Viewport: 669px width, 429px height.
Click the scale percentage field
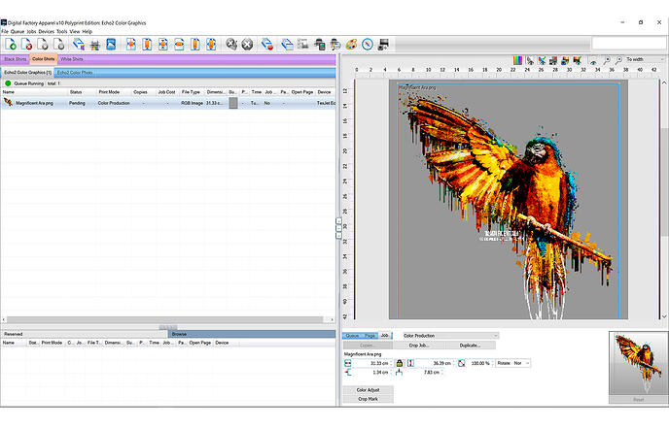click(x=480, y=363)
